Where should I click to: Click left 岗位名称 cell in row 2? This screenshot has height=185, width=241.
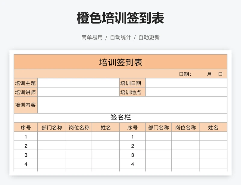click(79, 145)
